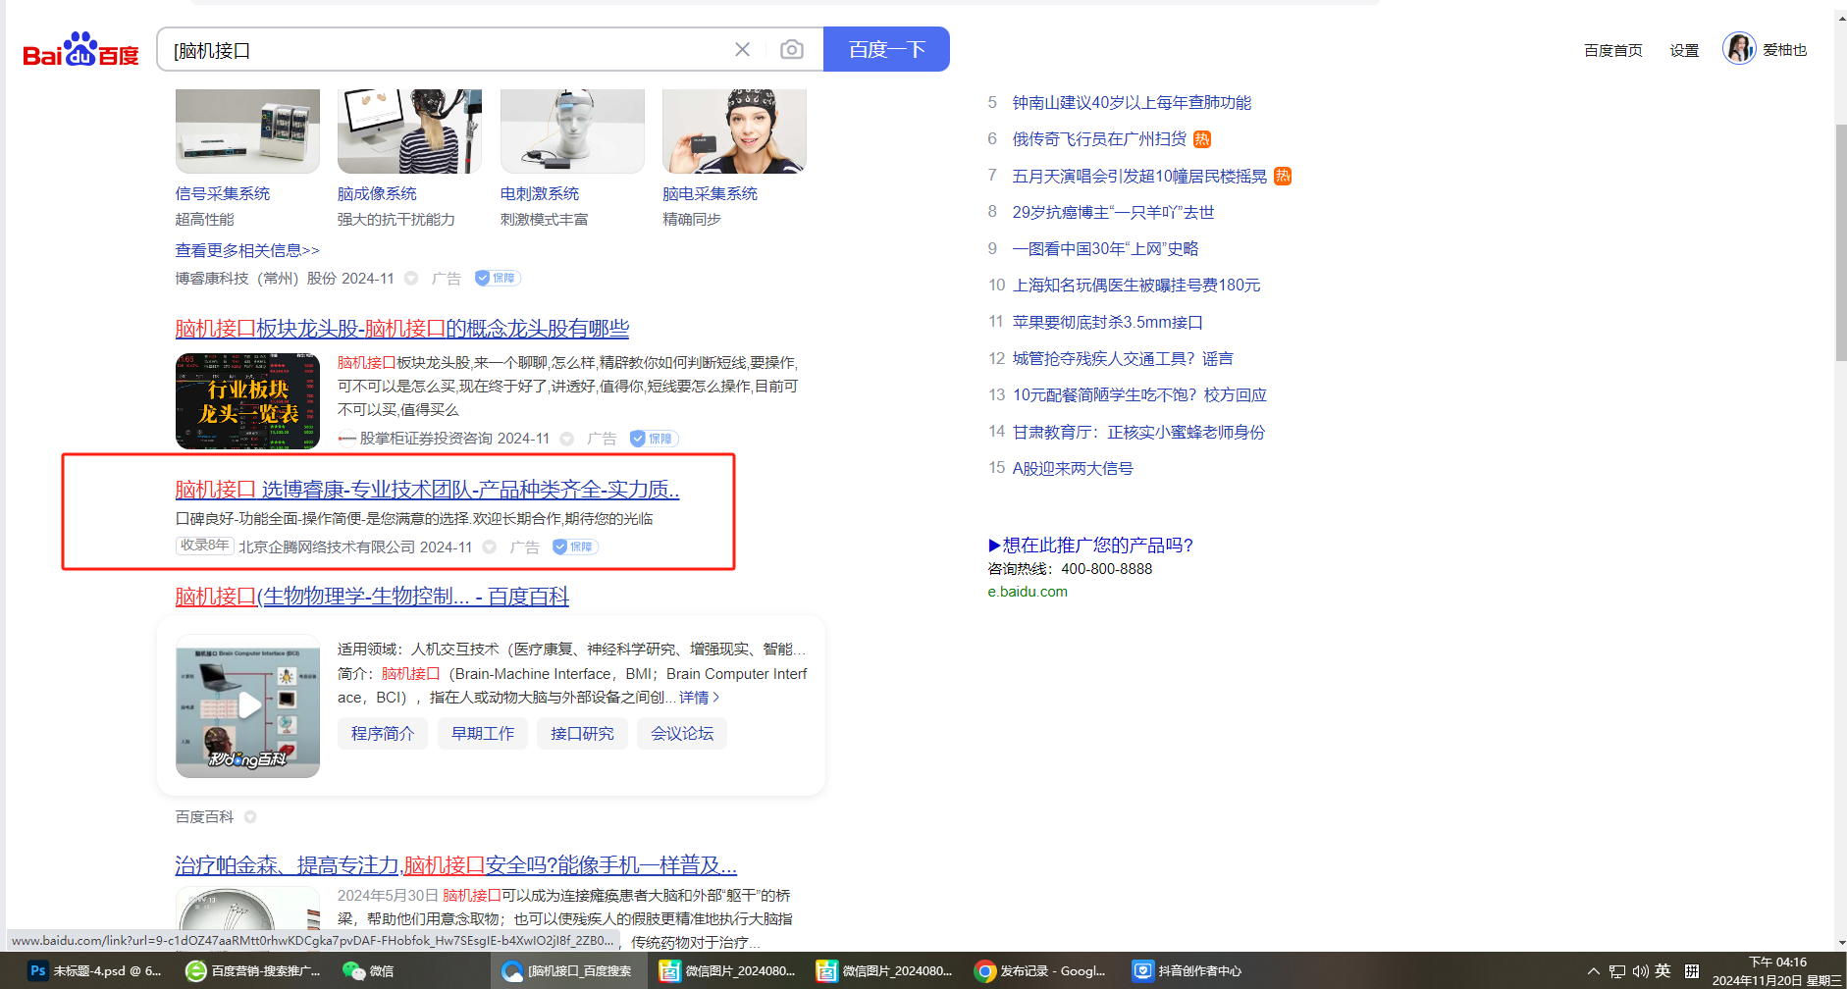Click the camera image search icon
1847x989 pixels.
coord(791,50)
